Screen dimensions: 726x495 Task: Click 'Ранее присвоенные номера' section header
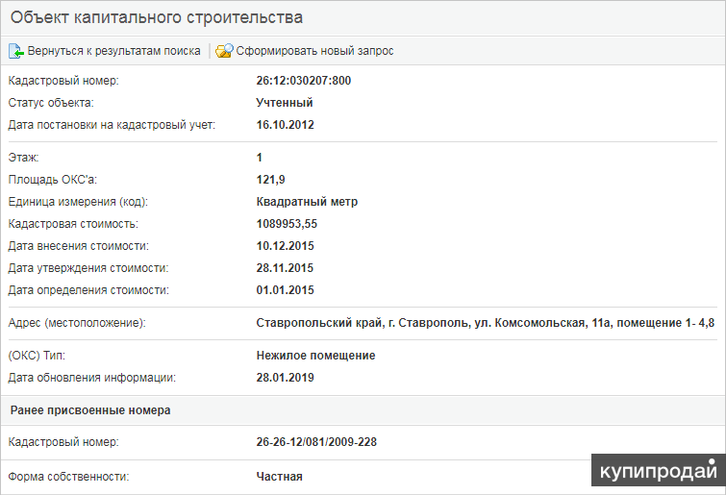pyautogui.click(x=90, y=410)
